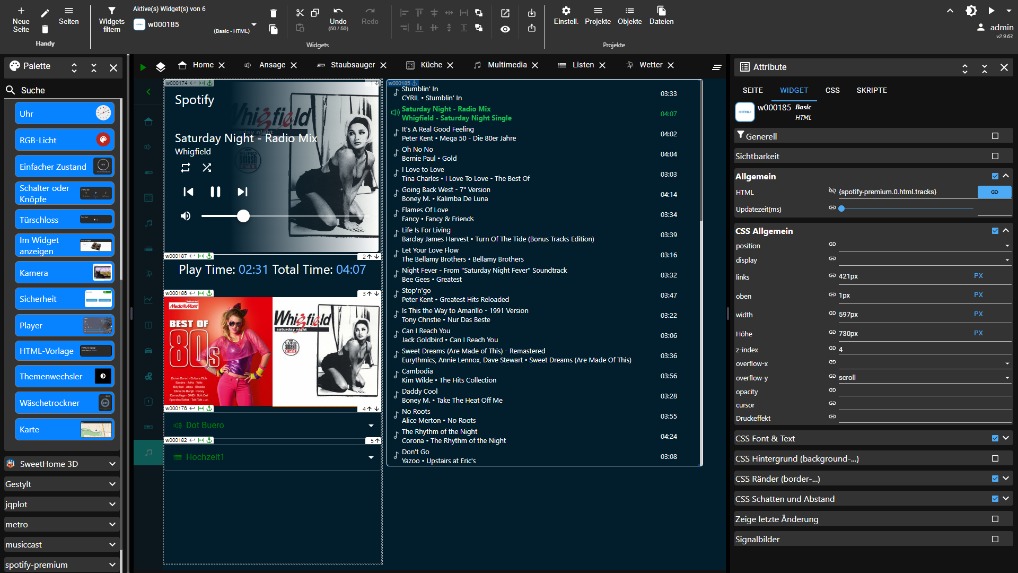Skip to next track in player
1018x573 pixels.
point(242,192)
